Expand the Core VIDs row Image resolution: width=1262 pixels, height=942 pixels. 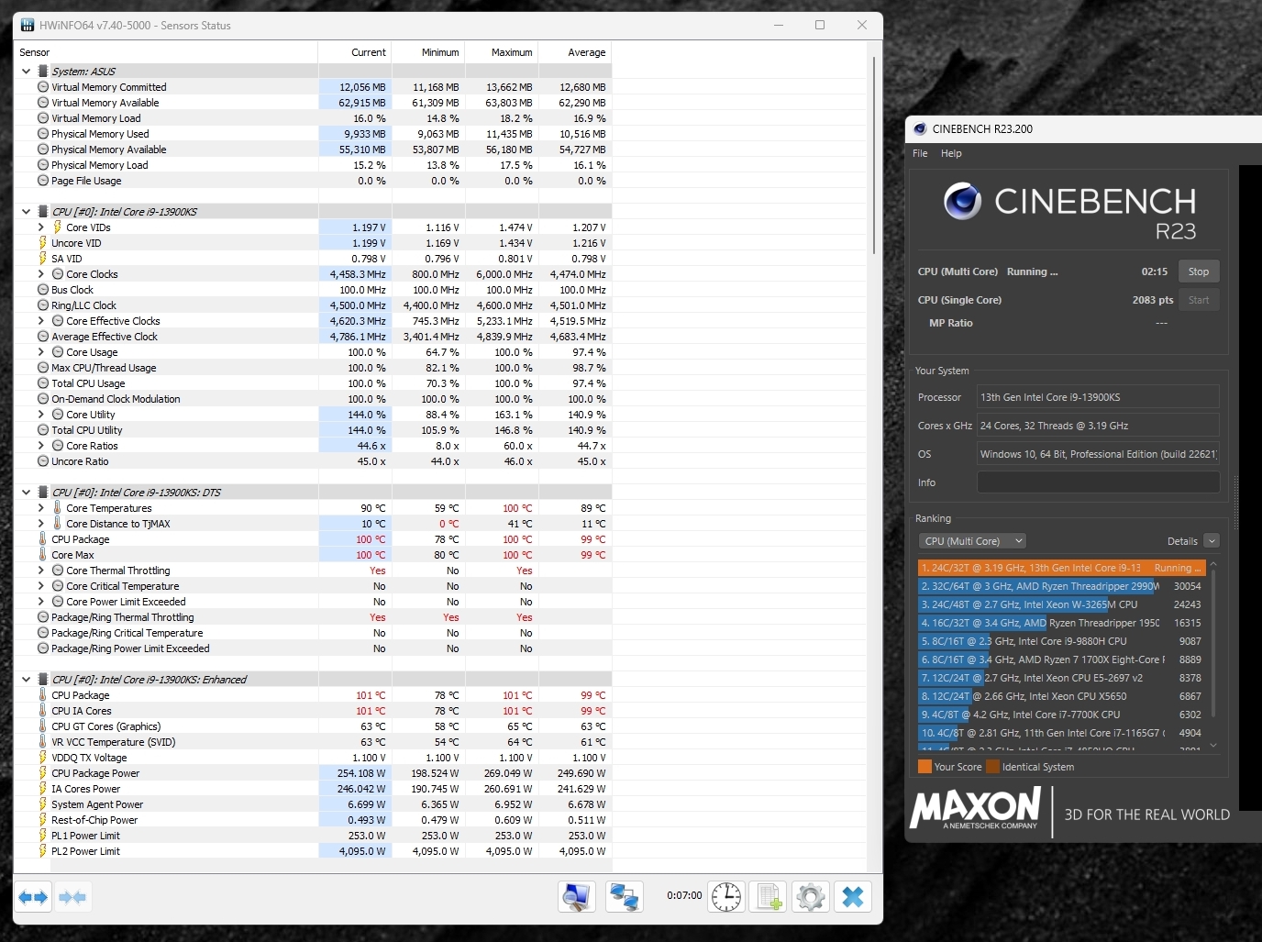click(41, 227)
